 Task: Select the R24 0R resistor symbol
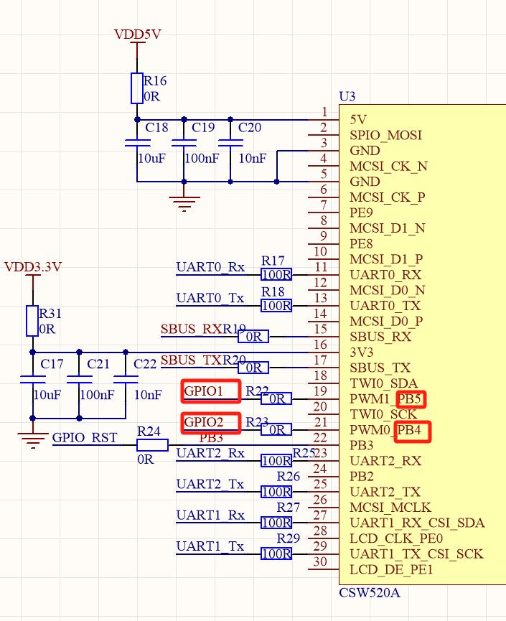tap(152, 445)
